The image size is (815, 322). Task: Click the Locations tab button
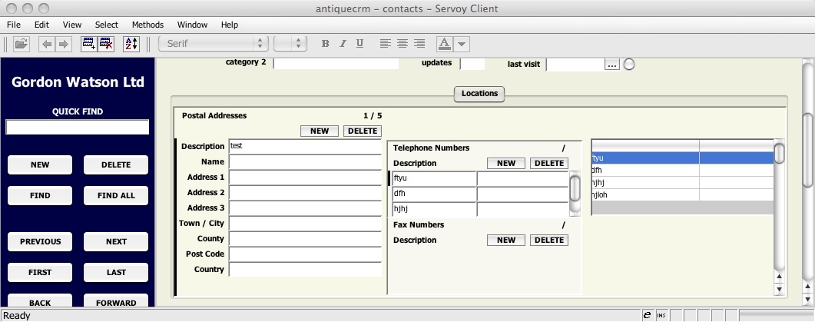(479, 94)
